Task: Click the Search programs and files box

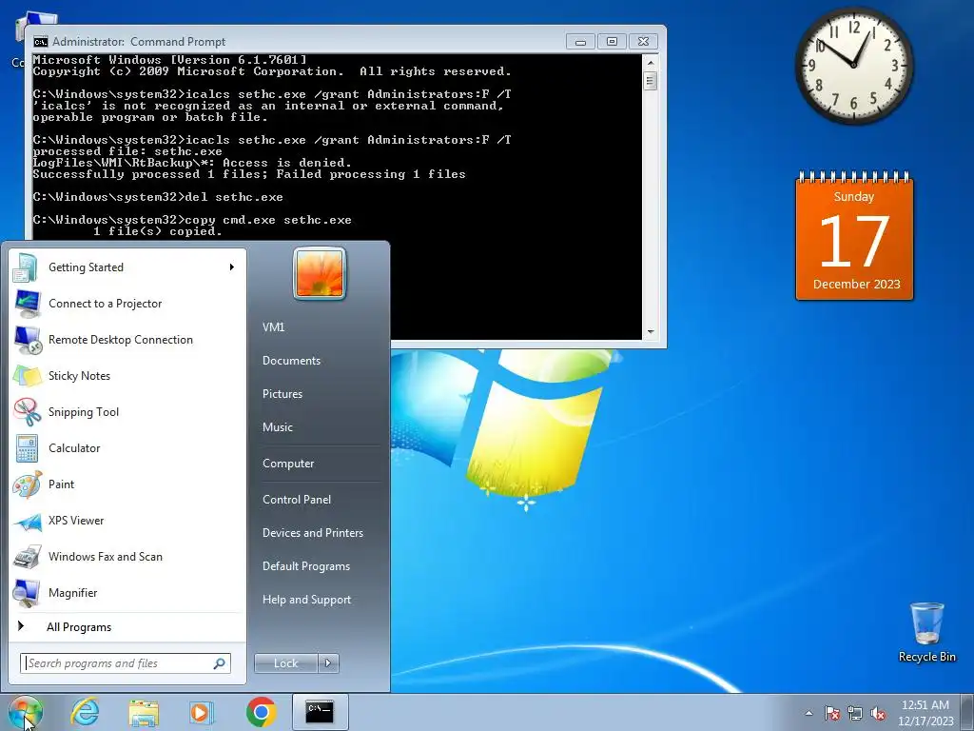Action: (x=126, y=663)
